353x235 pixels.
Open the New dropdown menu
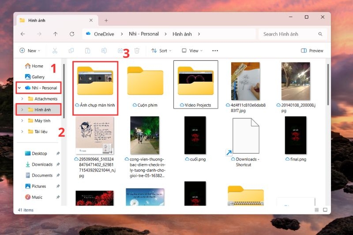tap(30, 51)
